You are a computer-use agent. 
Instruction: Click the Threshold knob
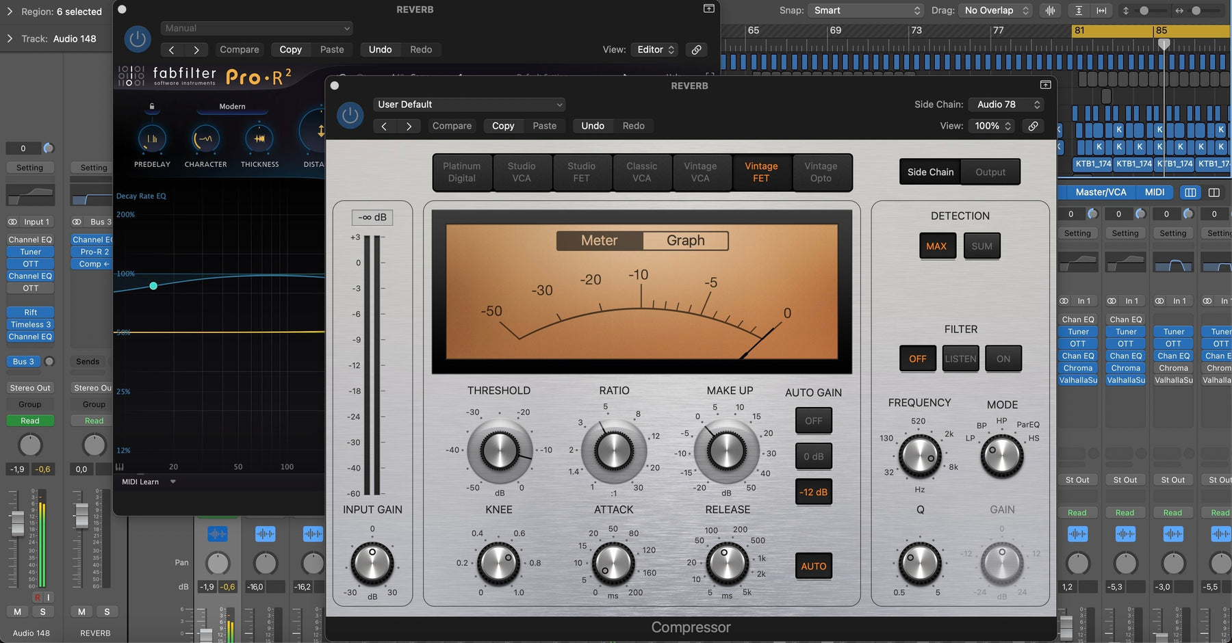[500, 451]
